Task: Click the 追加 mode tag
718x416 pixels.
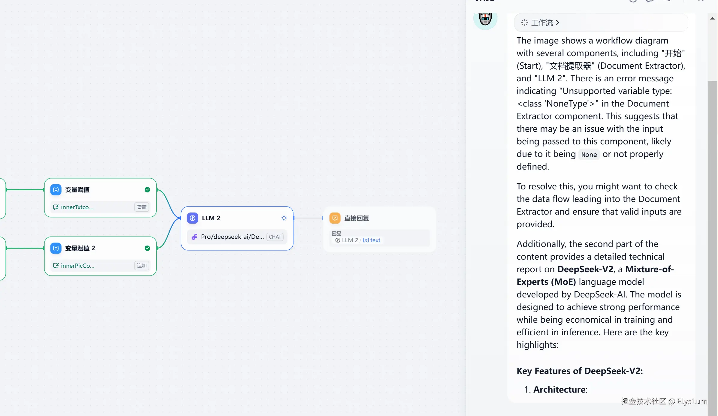Action: pyautogui.click(x=142, y=266)
